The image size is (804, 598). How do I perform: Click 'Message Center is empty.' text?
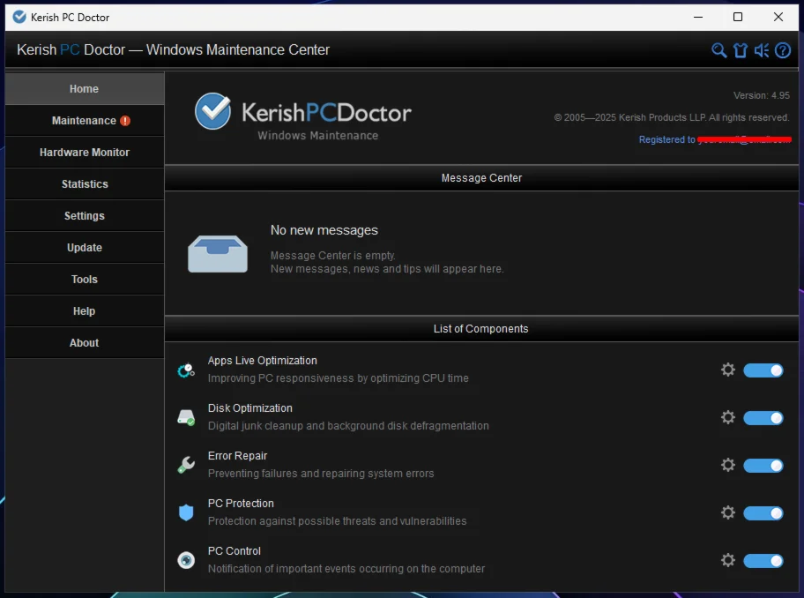click(332, 256)
